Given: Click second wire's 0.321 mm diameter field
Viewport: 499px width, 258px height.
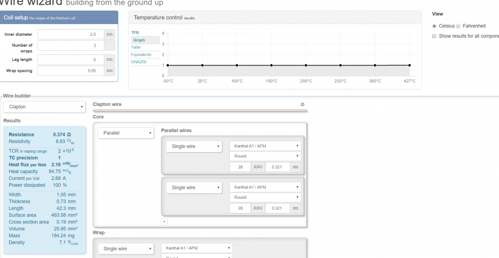Looking at the screenshot, I should 277,208.
